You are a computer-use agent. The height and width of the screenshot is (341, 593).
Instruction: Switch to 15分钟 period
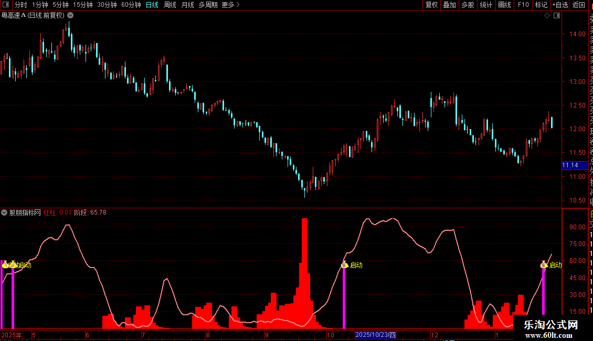[82, 5]
